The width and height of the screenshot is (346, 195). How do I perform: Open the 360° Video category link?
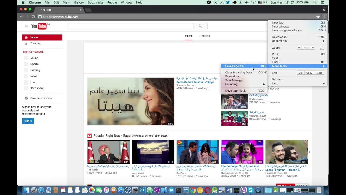[x=37, y=88]
